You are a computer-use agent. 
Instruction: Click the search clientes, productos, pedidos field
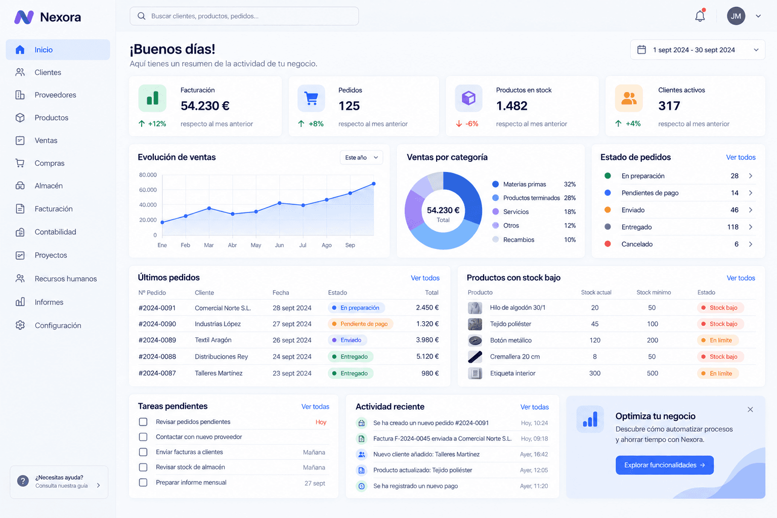[x=244, y=16]
